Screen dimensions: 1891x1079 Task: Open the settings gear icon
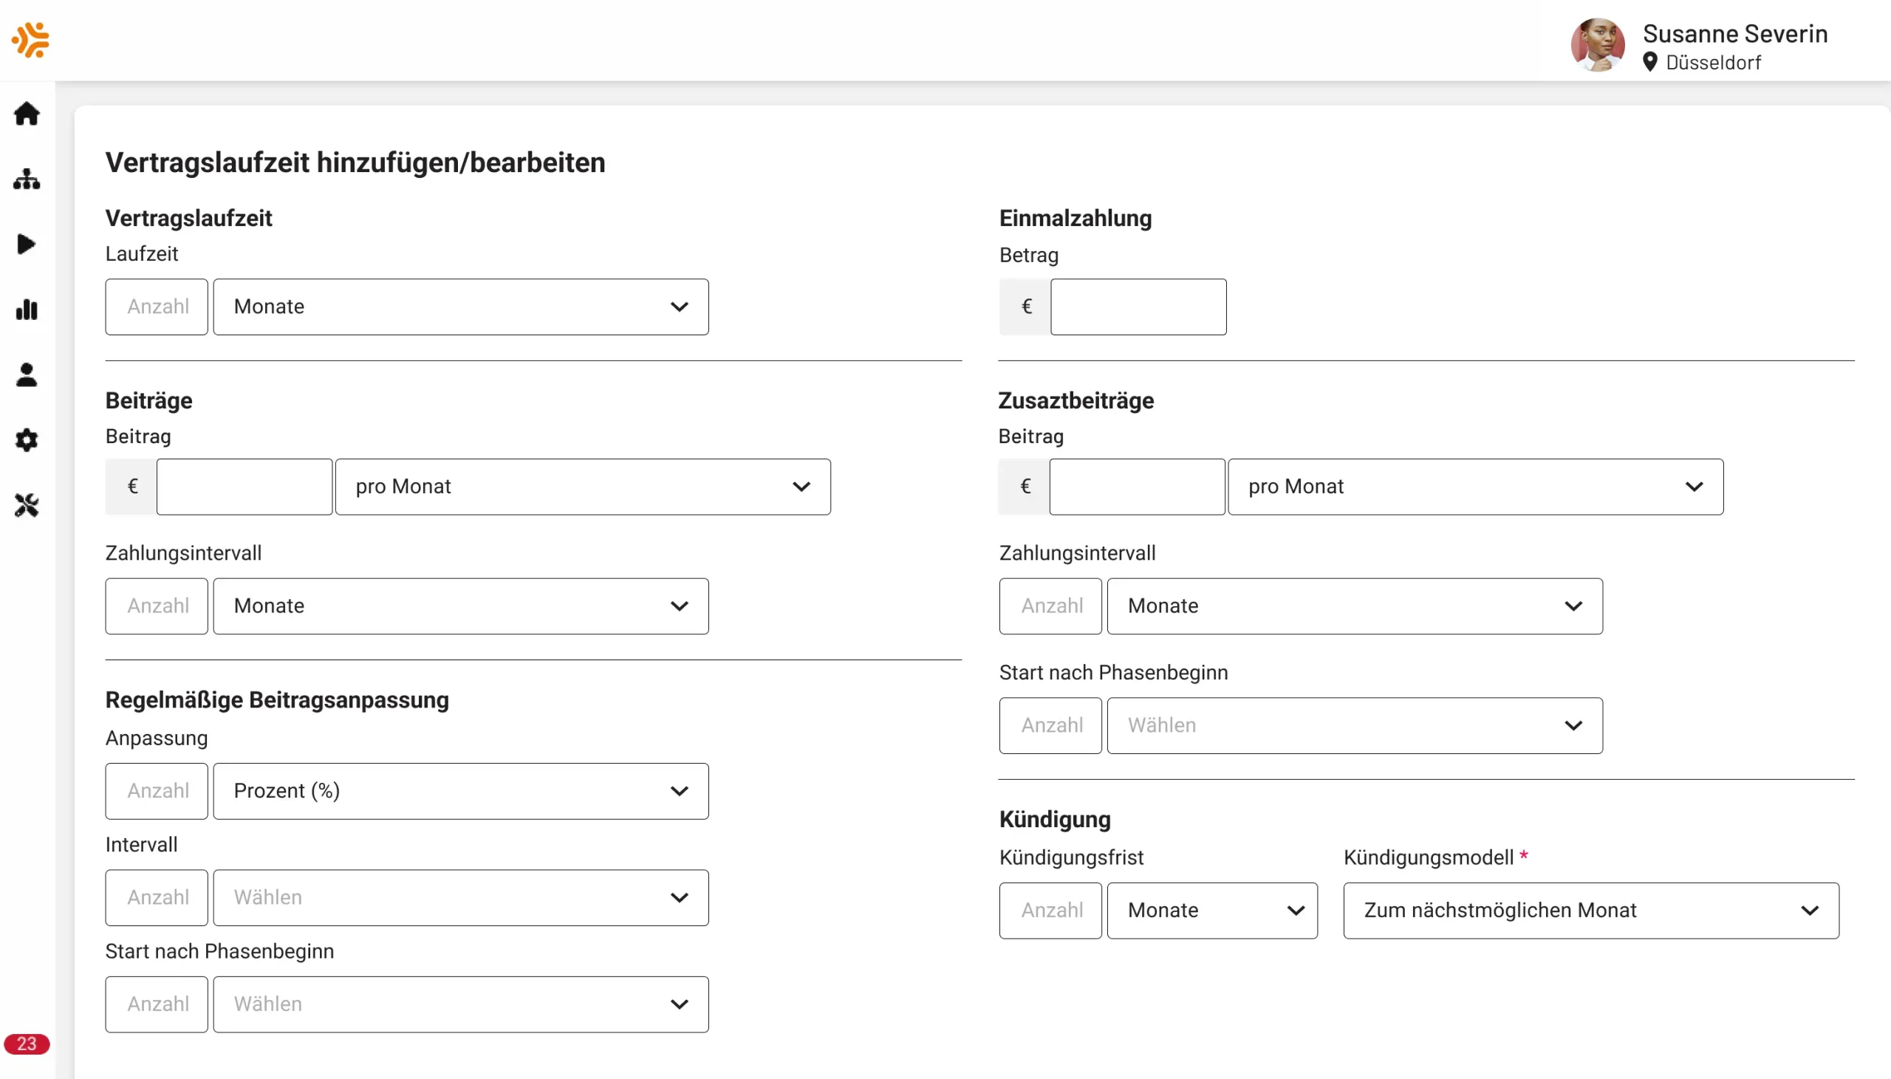point(27,440)
